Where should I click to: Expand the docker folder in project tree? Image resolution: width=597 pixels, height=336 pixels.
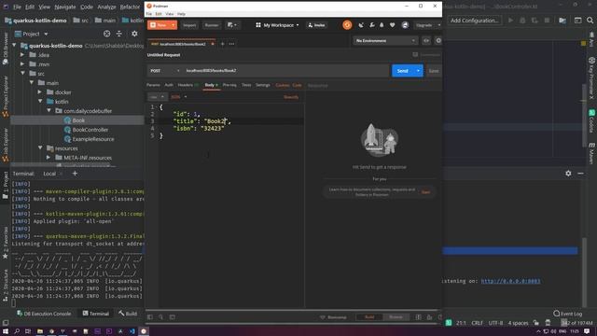coord(40,92)
